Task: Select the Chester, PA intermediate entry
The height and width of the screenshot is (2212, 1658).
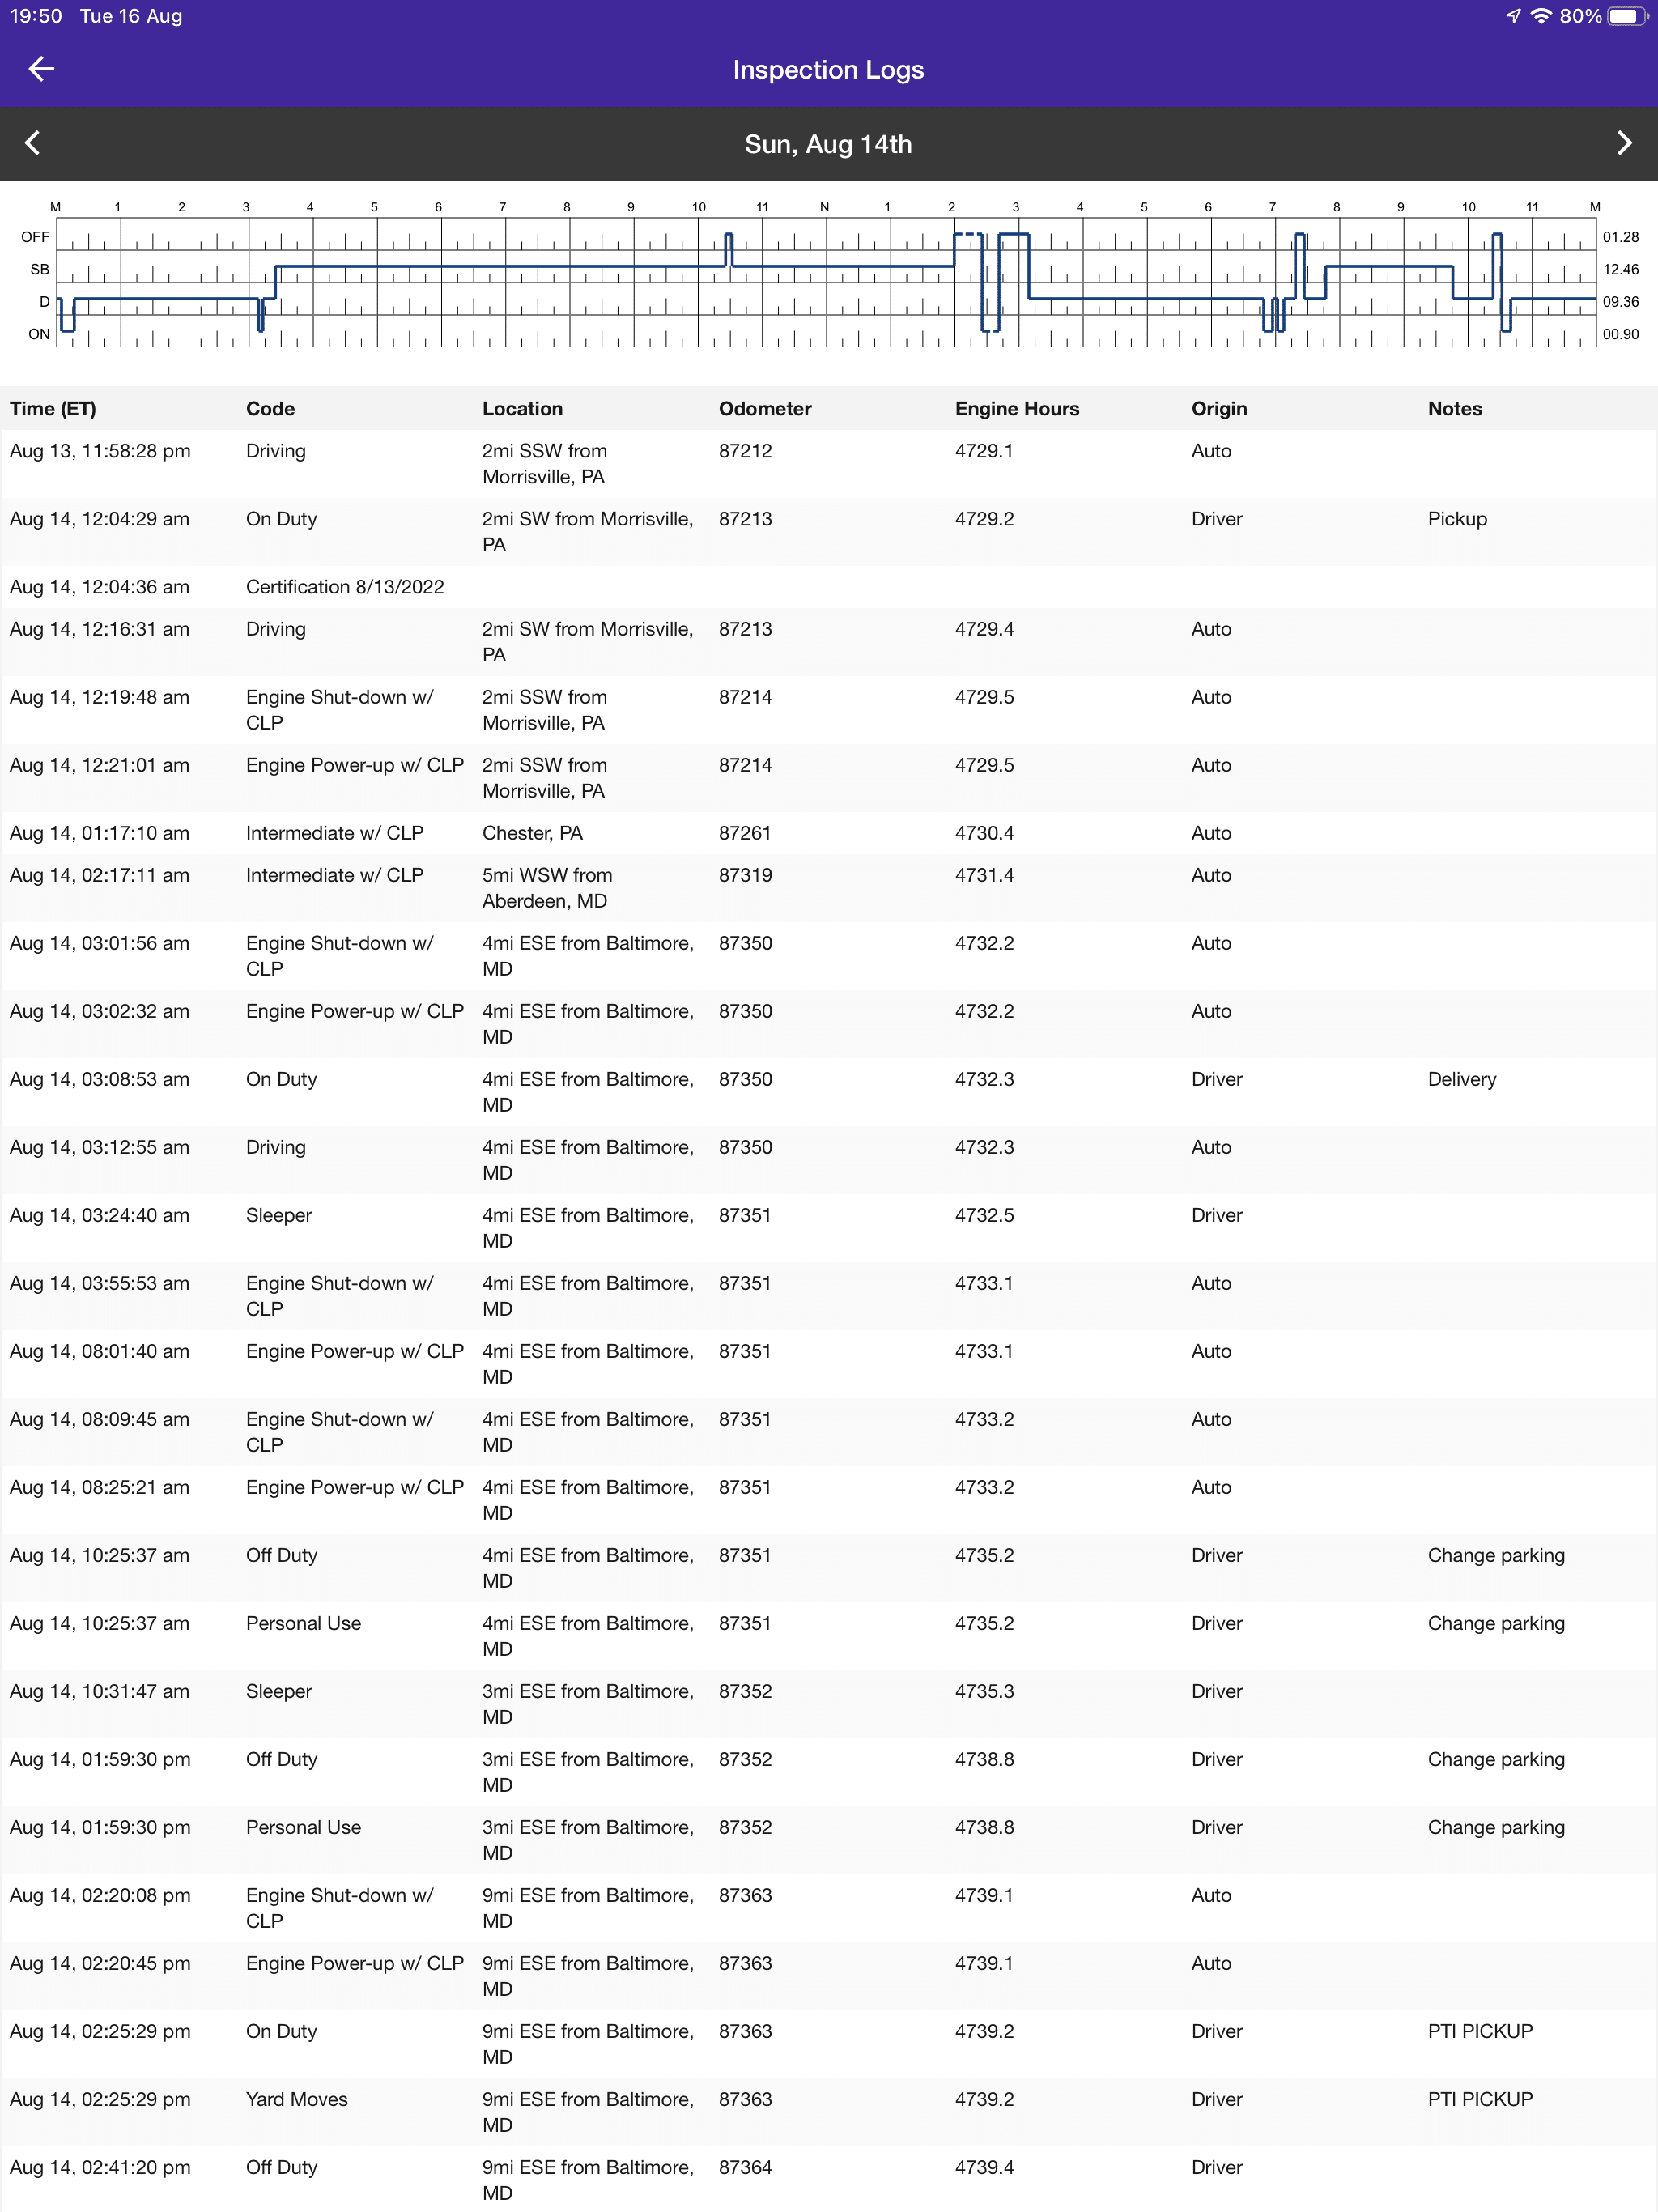Action: [x=532, y=833]
